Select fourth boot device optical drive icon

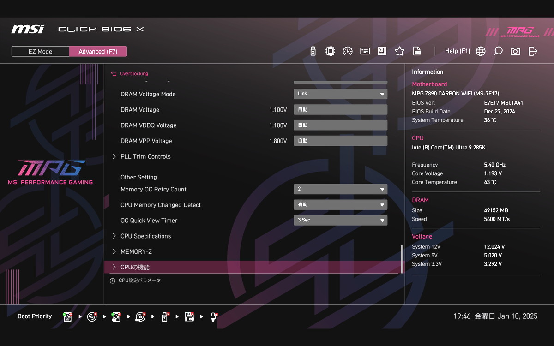(141, 316)
